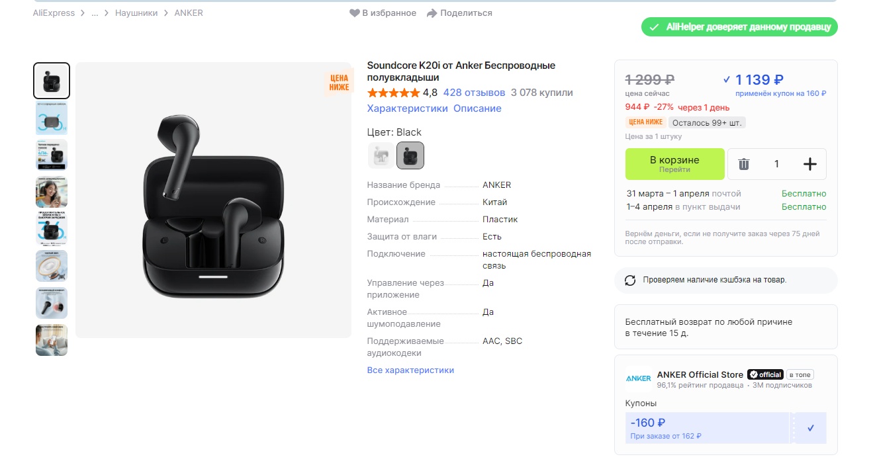Expand the breadcrumb ellipsis
This screenshot has width=873, height=469.
click(95, 13)
